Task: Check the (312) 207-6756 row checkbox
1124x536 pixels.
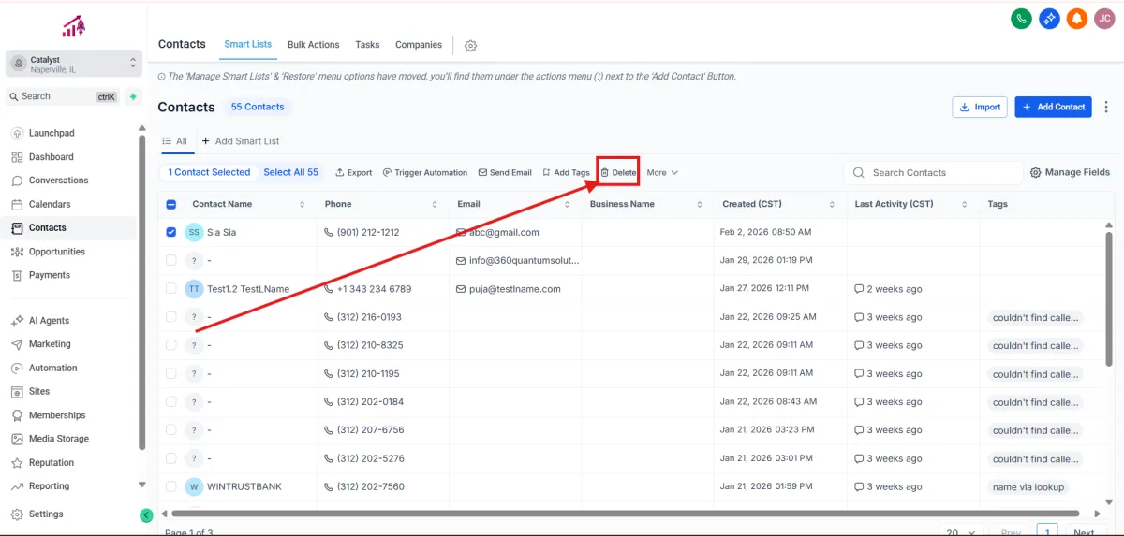Action: [171, 430]
